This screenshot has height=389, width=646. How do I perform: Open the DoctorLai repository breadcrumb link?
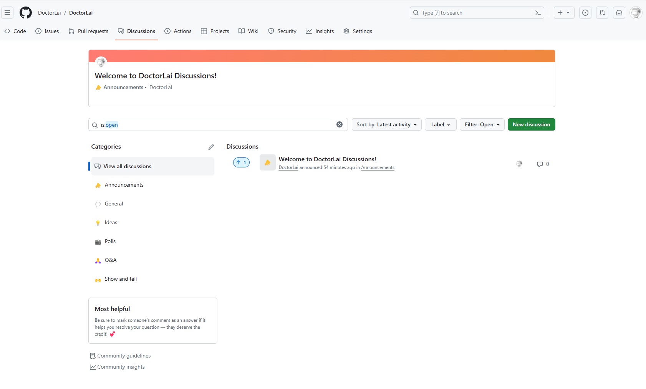tap(81, 13)
